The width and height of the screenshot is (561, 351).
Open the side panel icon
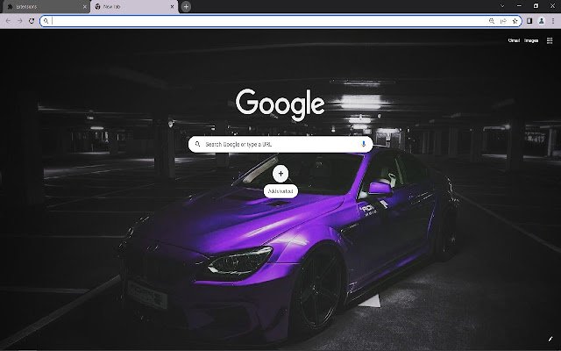529,21
